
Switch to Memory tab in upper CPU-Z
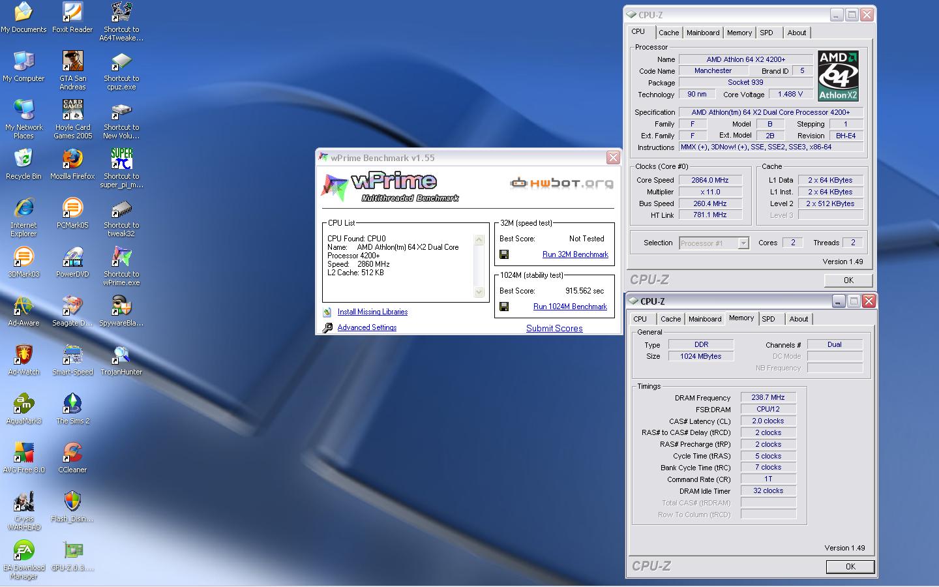739,33
